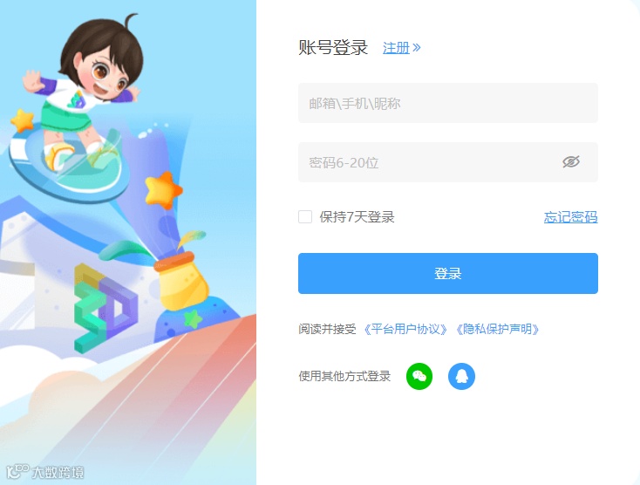Open the 注册 registration link

pos(396,48)
